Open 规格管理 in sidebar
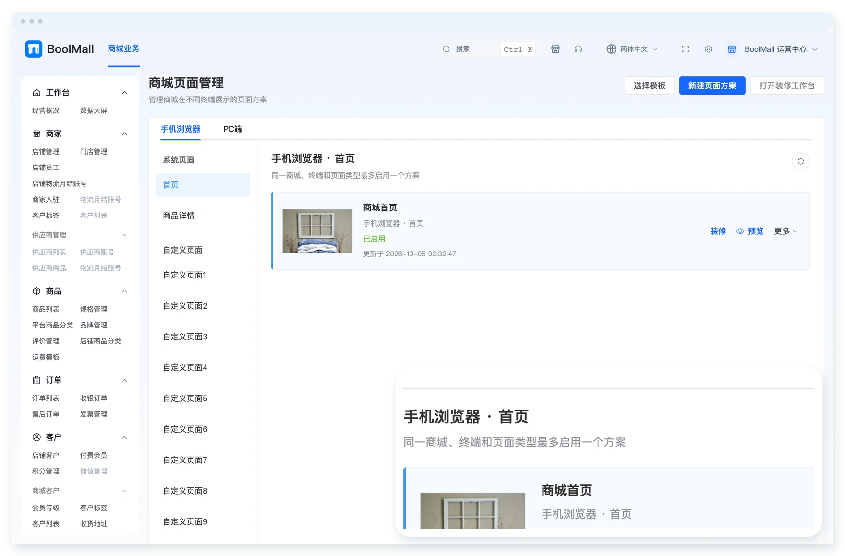 point(94,309)
